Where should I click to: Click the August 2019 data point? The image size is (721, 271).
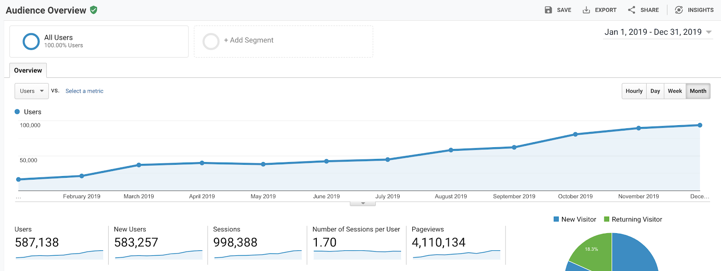pyautogui.click(x=451, y=150)
